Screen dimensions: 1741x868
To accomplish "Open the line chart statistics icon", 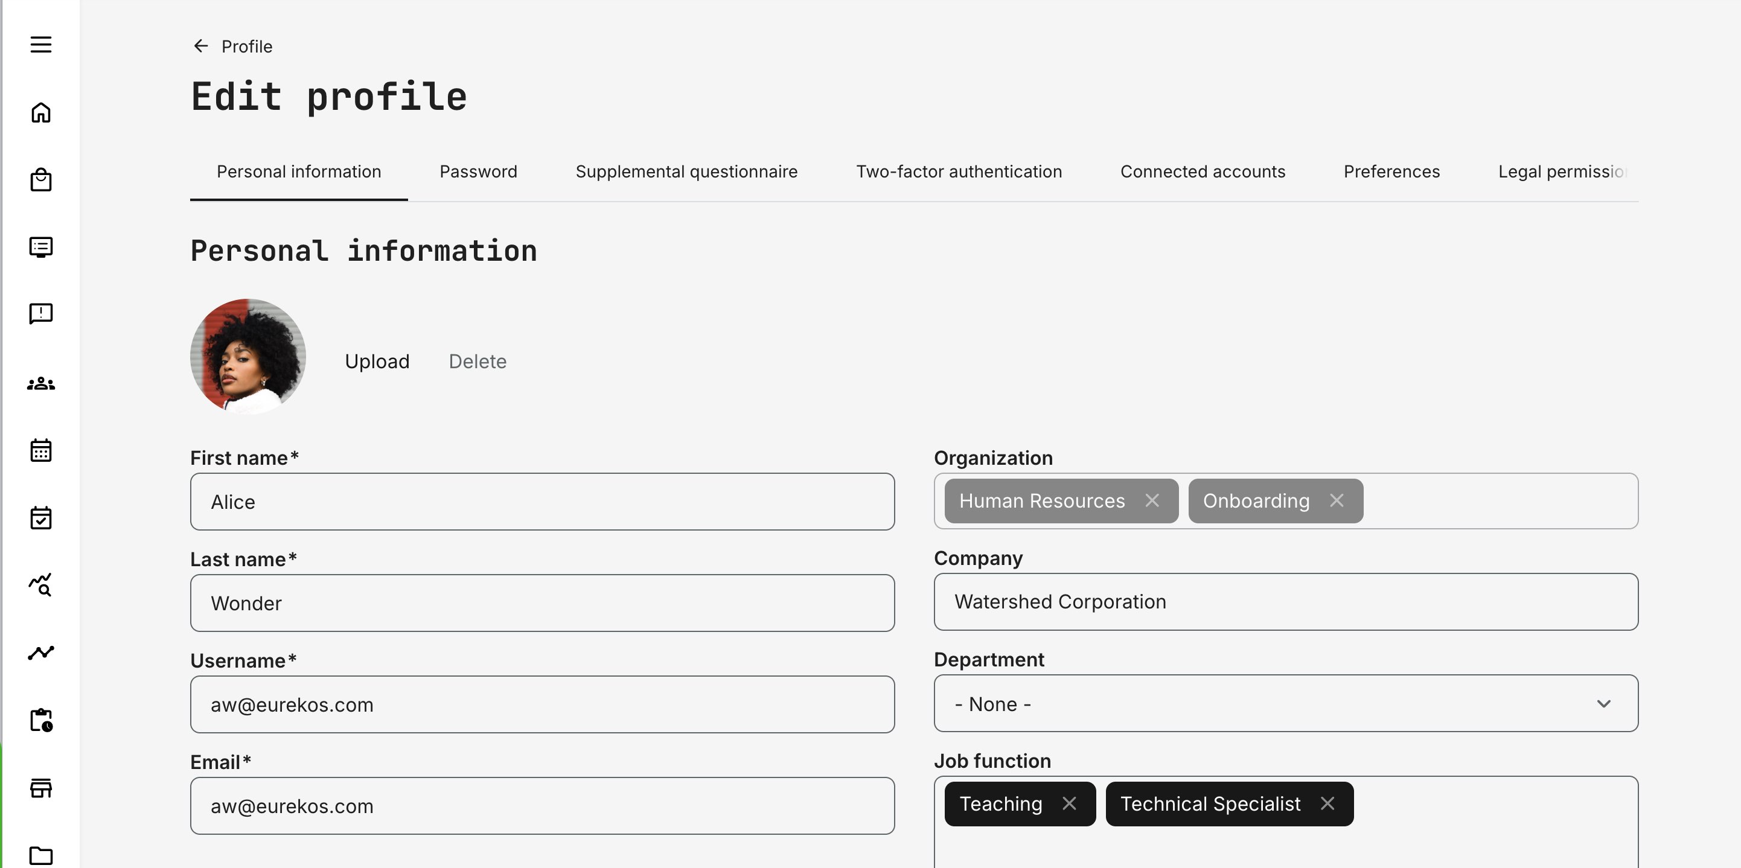I will click(x=41, y=653).
